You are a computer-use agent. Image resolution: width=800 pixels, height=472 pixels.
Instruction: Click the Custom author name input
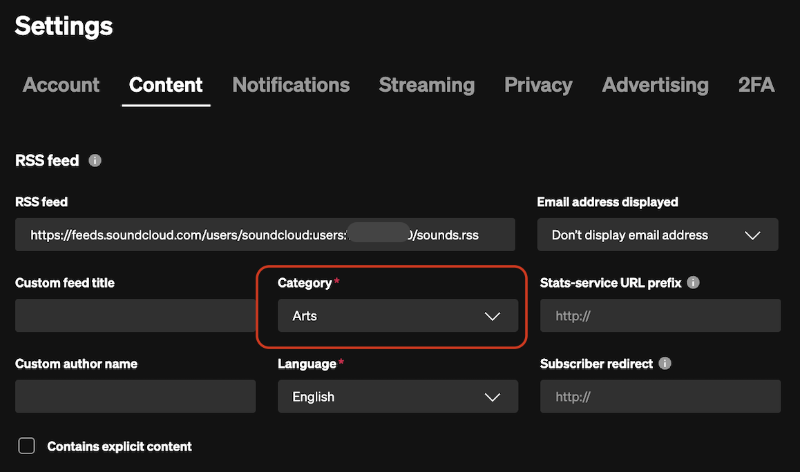(135, 397)
